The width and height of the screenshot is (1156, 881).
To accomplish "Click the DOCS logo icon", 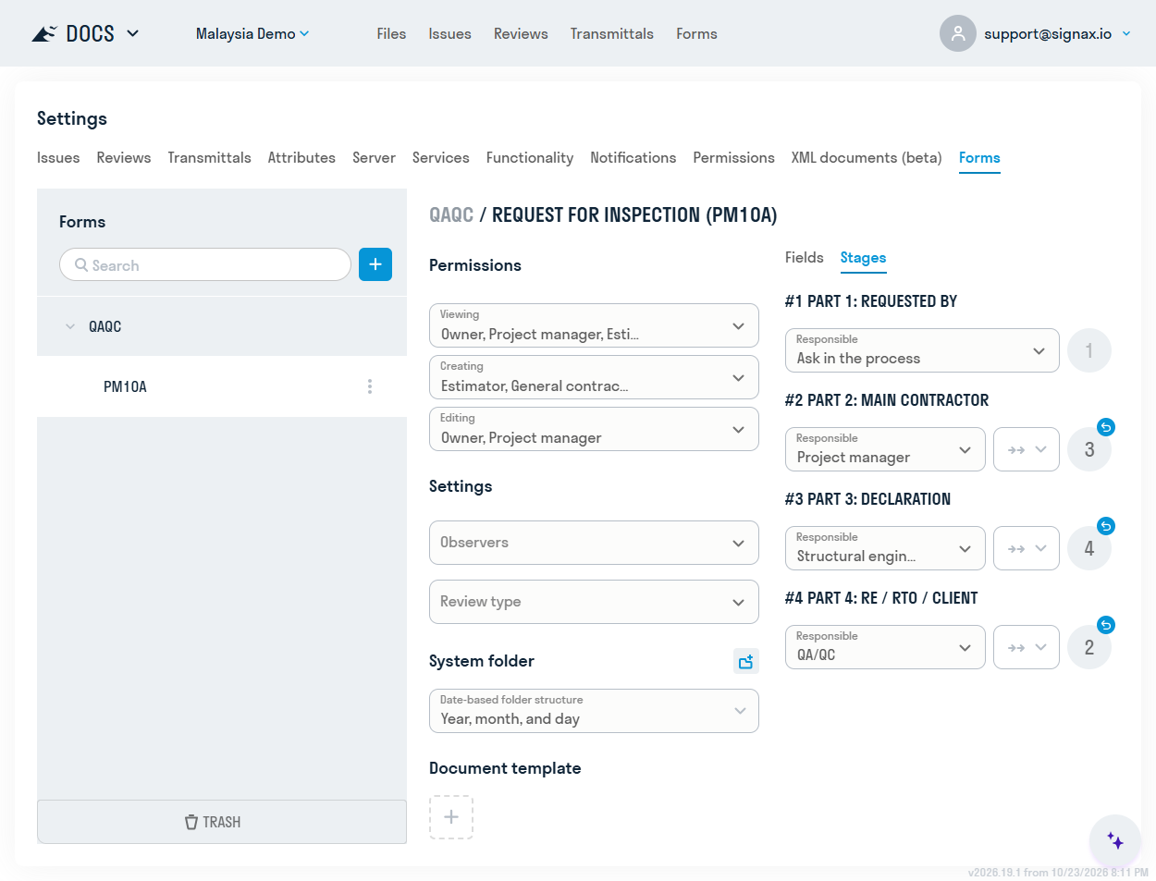I will pos(44,34).
